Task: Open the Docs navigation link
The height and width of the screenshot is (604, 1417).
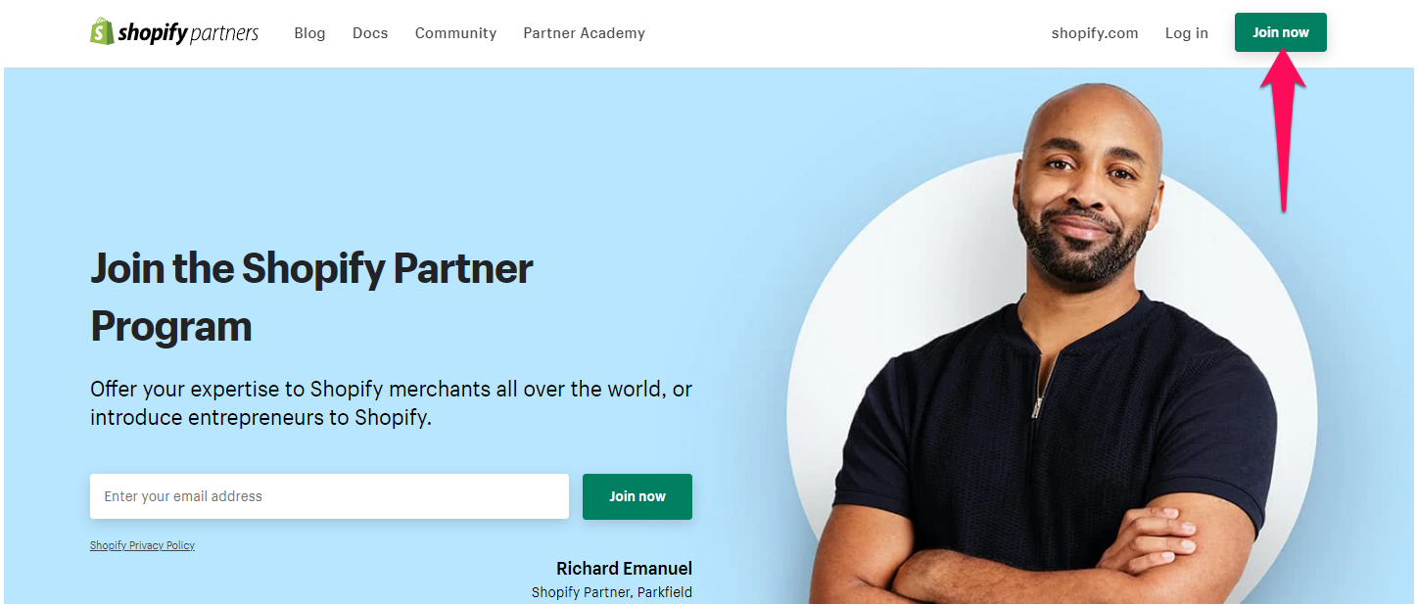Action: click(370, 33)
